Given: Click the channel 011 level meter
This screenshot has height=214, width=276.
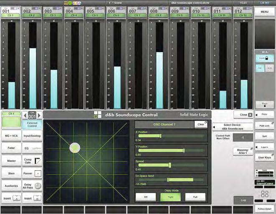Looking at the screenshot, I should (223, 65).
